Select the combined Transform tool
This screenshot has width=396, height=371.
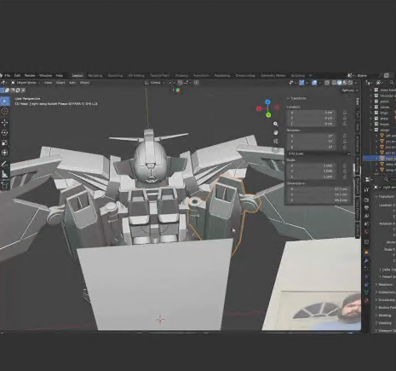click(4, 153)
